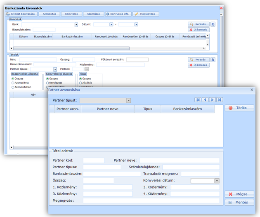
Task: Sort by Partner azon. column header
Action: tap(68, 109)
